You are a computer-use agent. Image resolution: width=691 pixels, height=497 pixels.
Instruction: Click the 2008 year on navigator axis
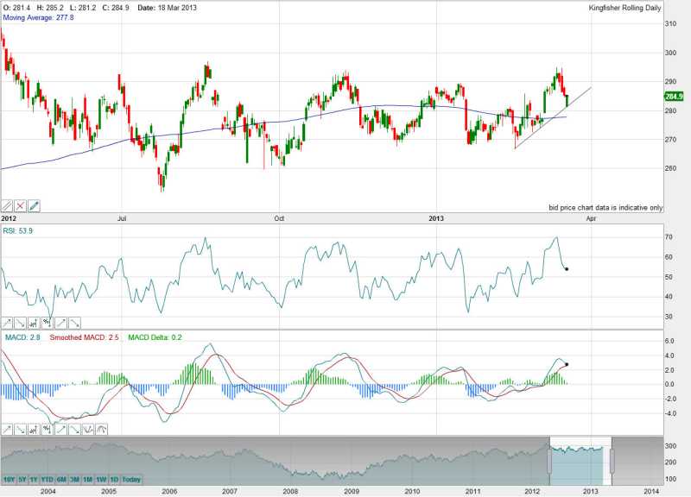[x=290, y=491]
